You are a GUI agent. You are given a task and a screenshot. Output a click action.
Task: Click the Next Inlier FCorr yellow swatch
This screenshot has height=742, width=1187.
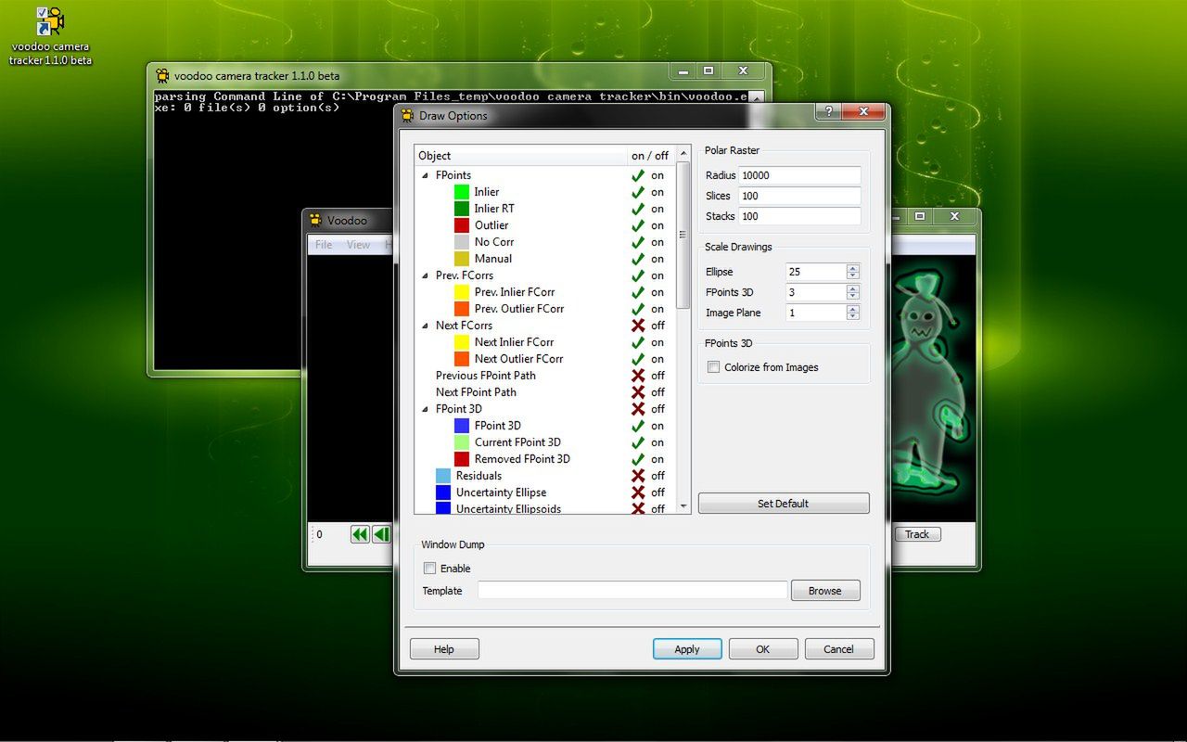tap(462, 342)
